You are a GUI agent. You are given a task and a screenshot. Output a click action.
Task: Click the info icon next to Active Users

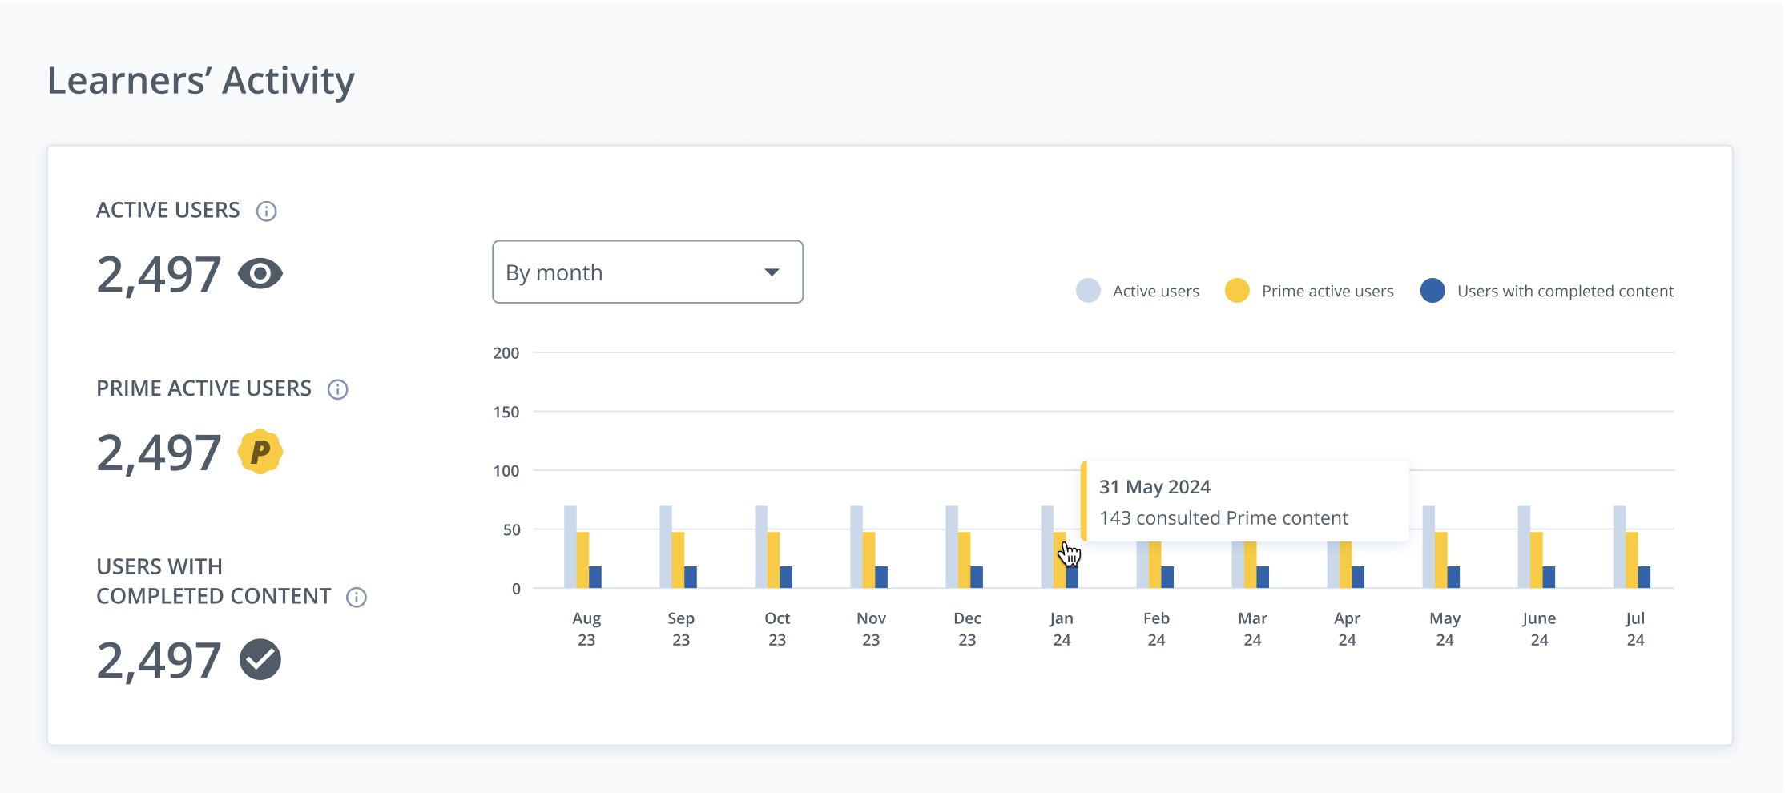266,211
